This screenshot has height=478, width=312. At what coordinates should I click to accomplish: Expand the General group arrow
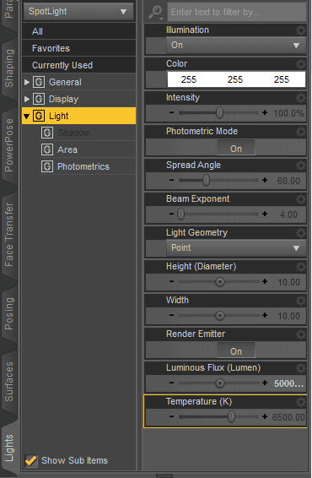27,82
